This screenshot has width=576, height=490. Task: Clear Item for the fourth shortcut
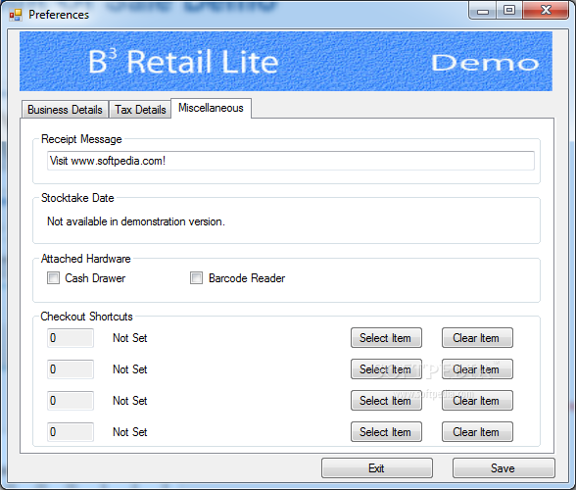[x=477, y=432]
